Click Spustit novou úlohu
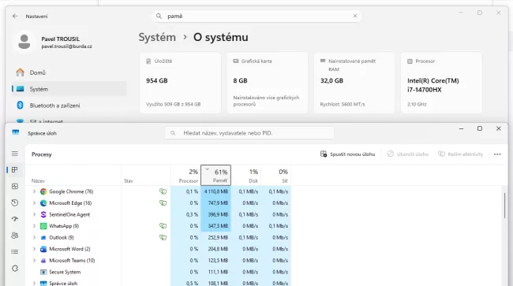Viewport: 513px width, 286px height. pyautogui.click(x=348, y=154)
